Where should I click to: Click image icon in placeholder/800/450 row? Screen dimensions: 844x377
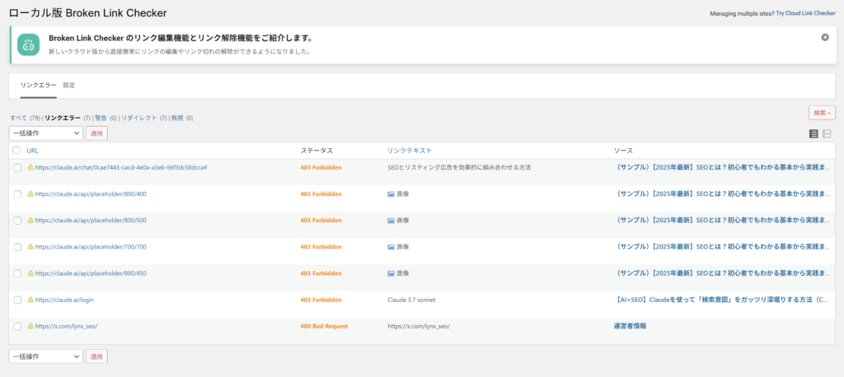(x=392, y=273)
